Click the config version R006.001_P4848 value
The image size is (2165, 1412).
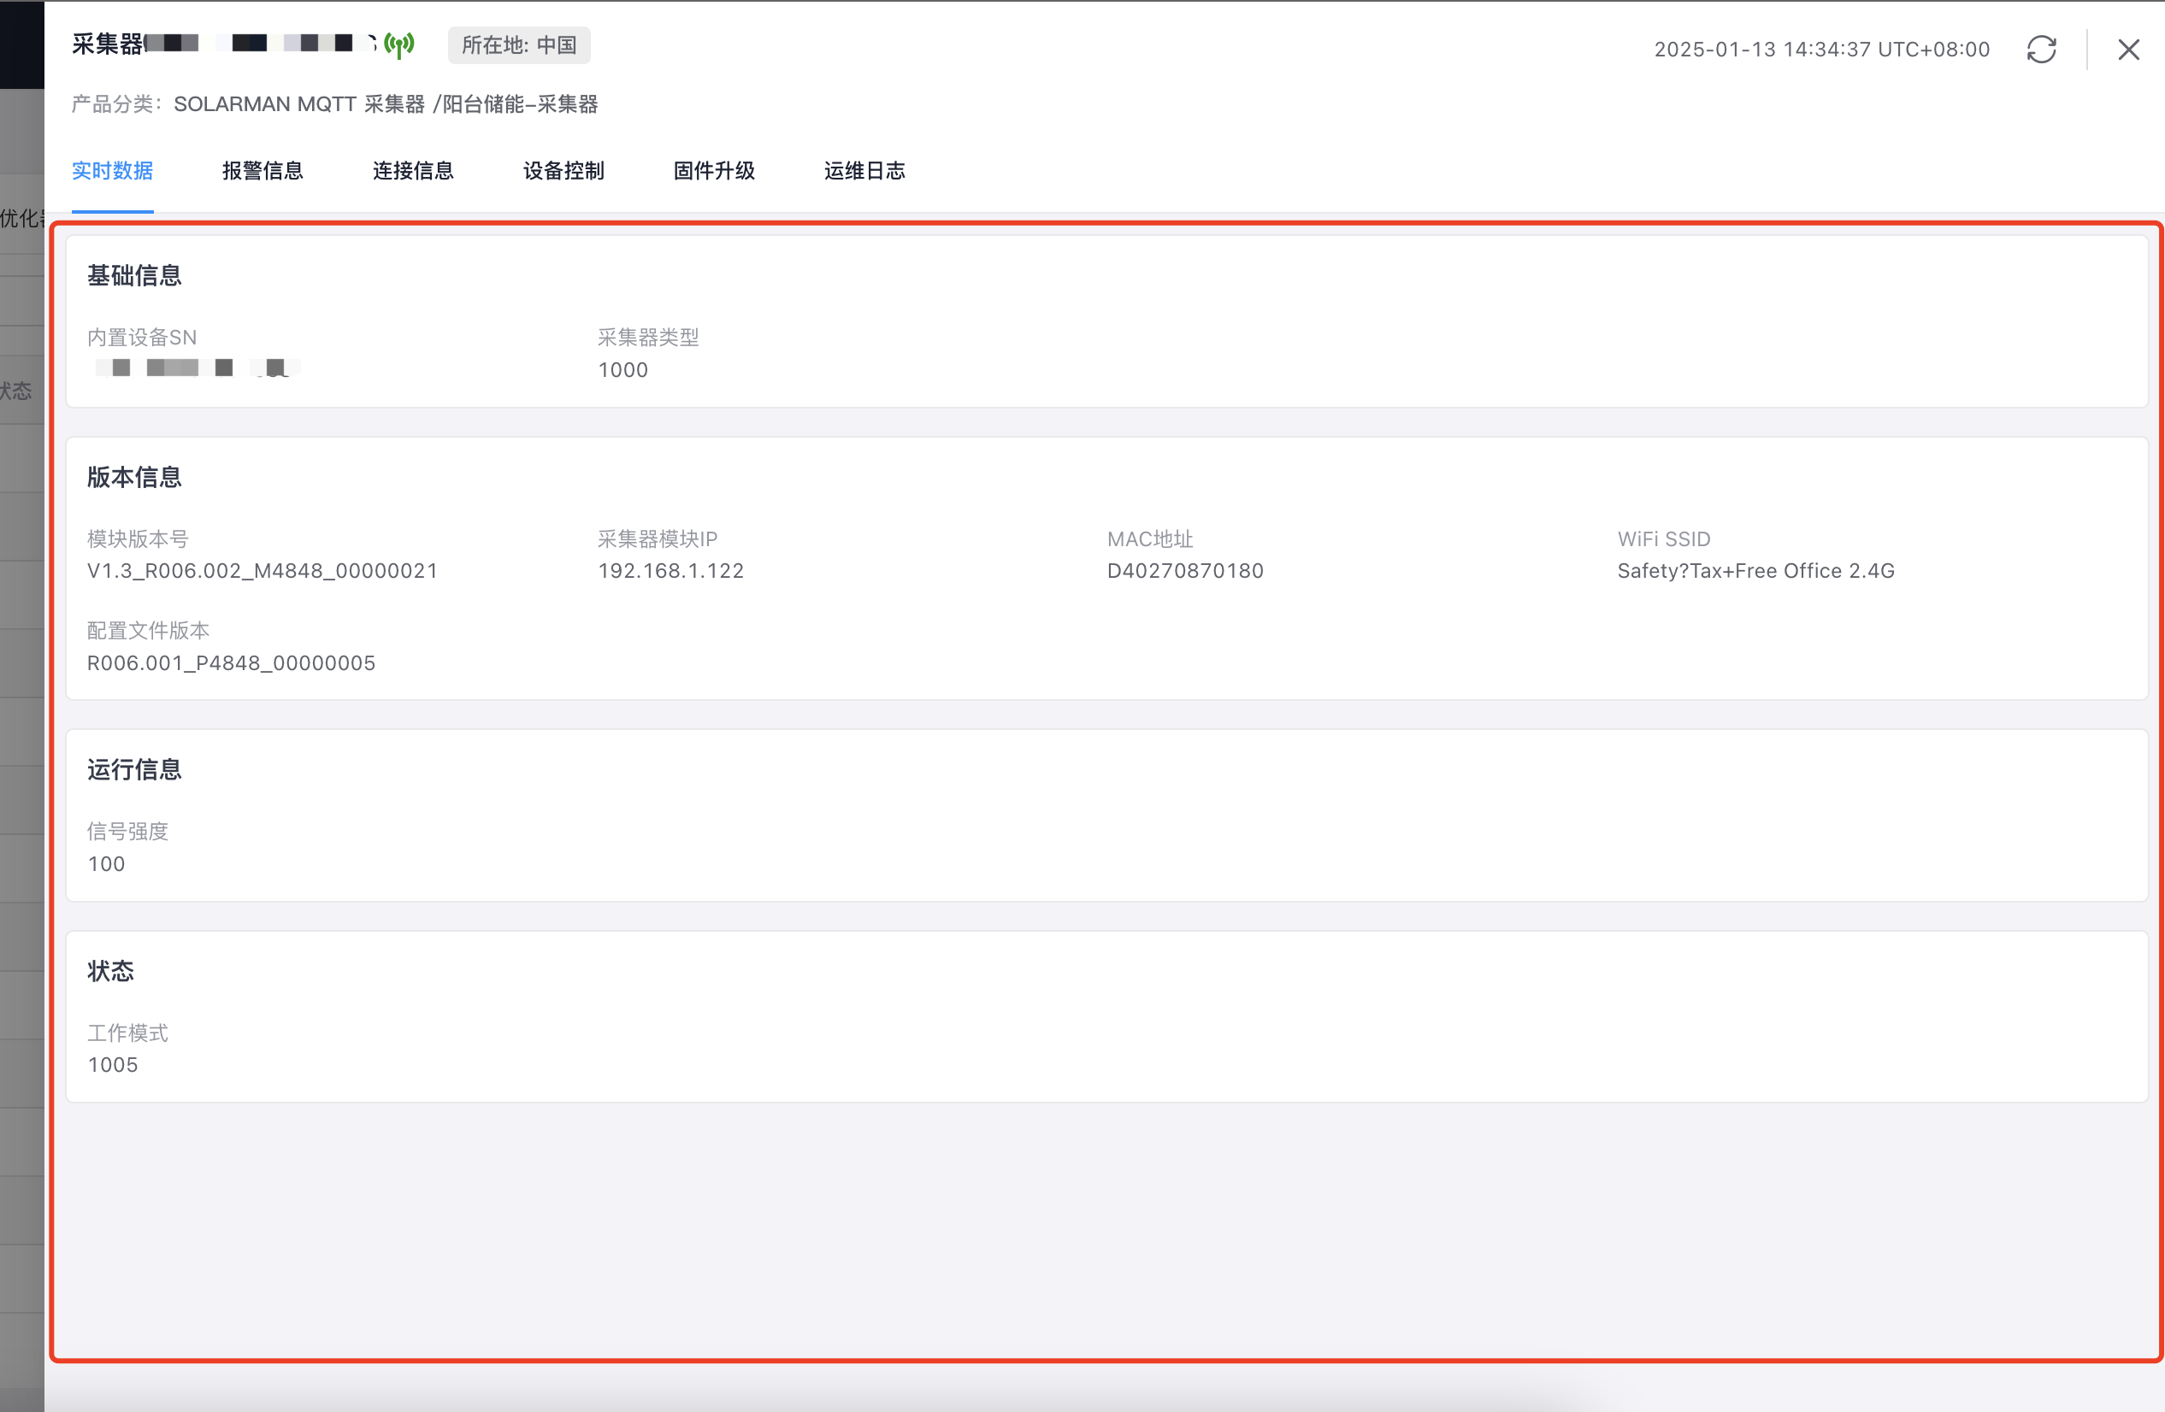pyautogui.click(x=231, y=662)
